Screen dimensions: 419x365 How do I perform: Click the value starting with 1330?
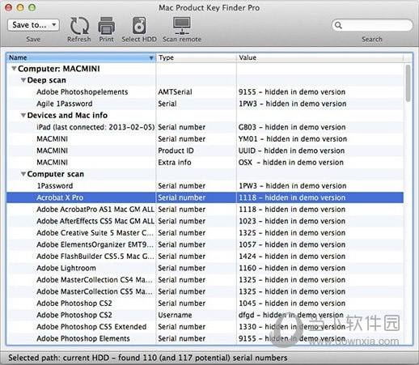tap(292, 327)
